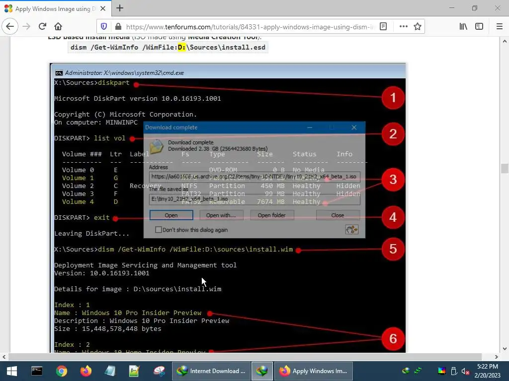Switch to Internet Download Manager taskbar window
Screen dimensions: 509x381
pyautogui.click(x=211, y=371)
